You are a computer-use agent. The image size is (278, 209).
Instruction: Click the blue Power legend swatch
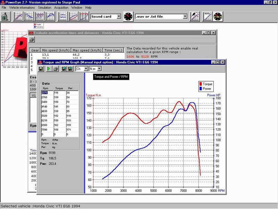[201, 88]
